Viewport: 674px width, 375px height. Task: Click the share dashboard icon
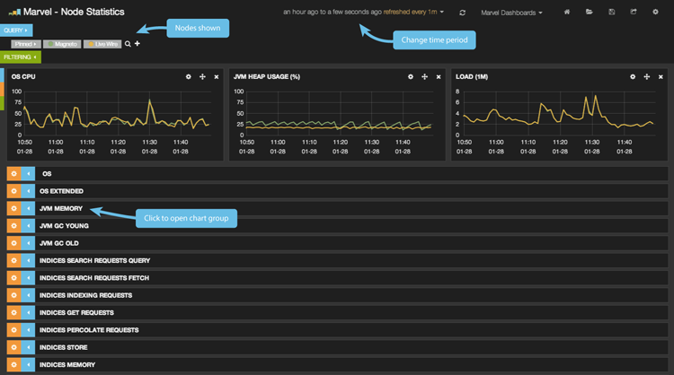point(634,13)
